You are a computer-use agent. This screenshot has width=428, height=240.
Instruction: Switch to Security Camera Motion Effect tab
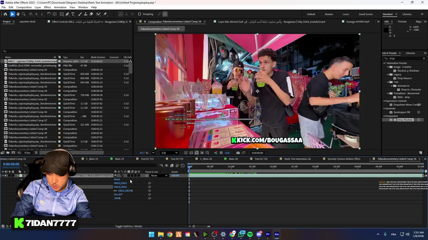tap(344, 159)
